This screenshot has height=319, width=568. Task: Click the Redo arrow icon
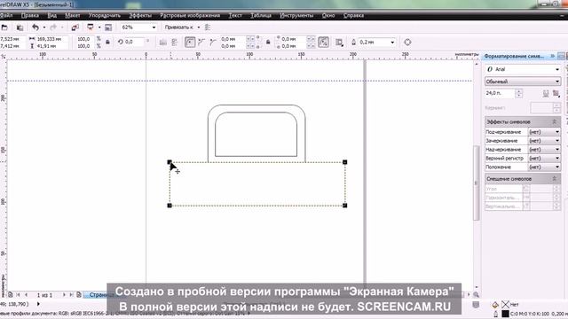point(53,27)
